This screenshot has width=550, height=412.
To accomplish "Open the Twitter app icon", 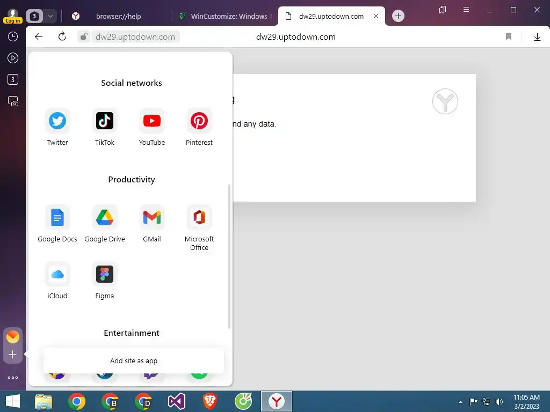I will pos(57,121).
